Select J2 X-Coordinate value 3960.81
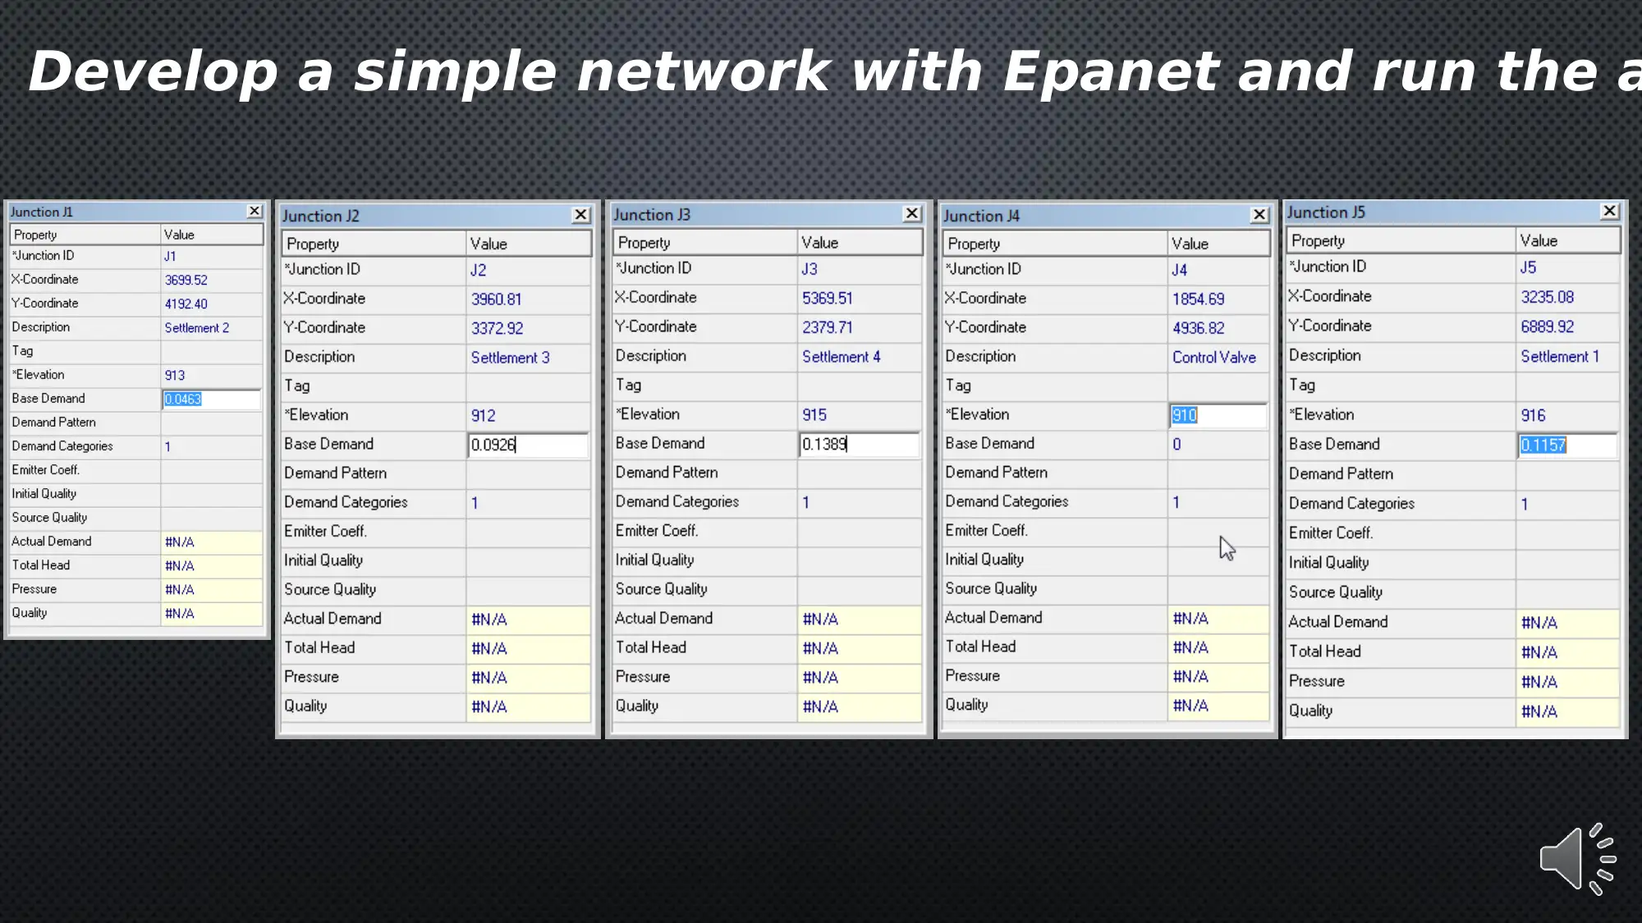Screen dimensions: 1642x923 [x=497, y=299]
